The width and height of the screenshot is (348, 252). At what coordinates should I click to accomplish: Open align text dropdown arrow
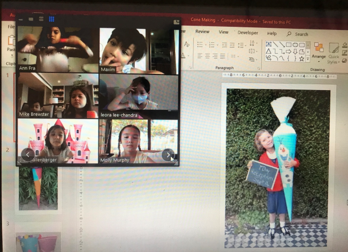(x=257, y=51)
